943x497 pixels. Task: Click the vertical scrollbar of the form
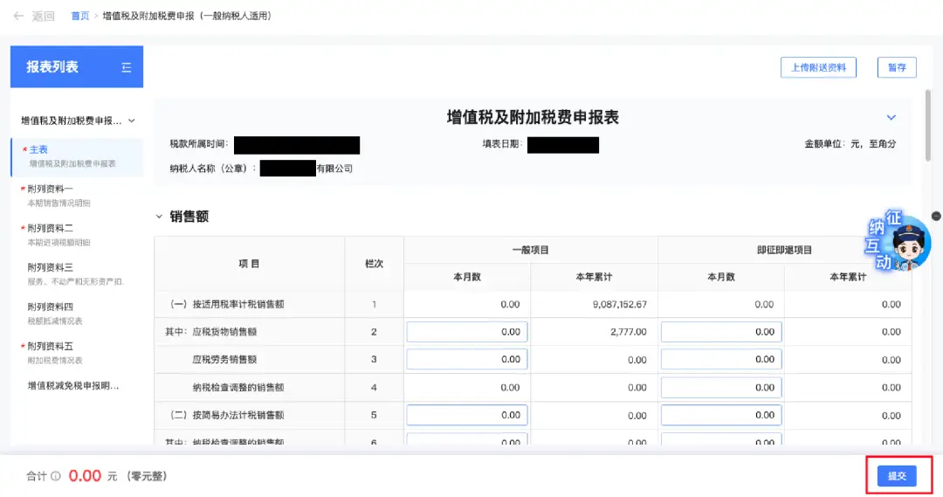tap(928, 125)
